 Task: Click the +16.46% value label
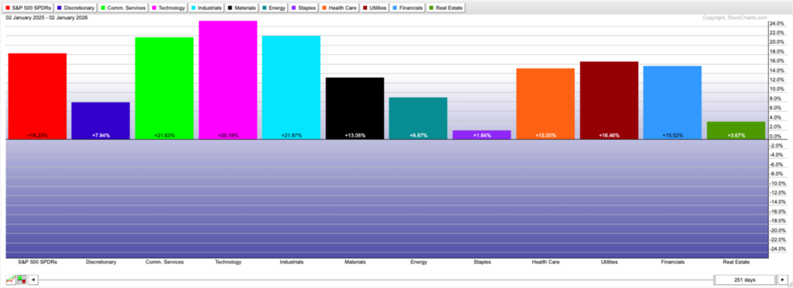(609, 136)
